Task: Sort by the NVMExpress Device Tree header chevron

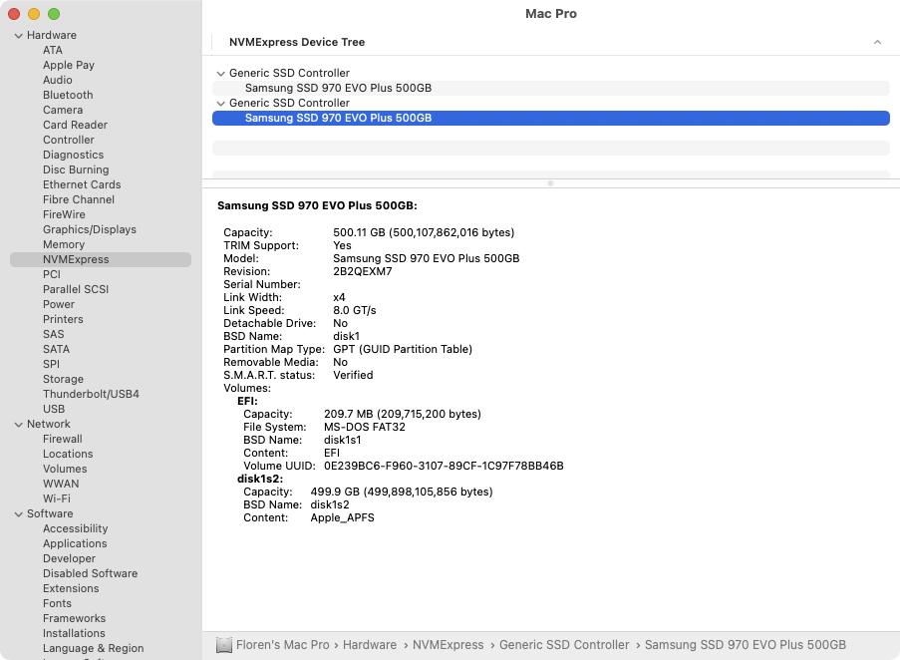Action: pyautogui.click(x=877, y=42)
